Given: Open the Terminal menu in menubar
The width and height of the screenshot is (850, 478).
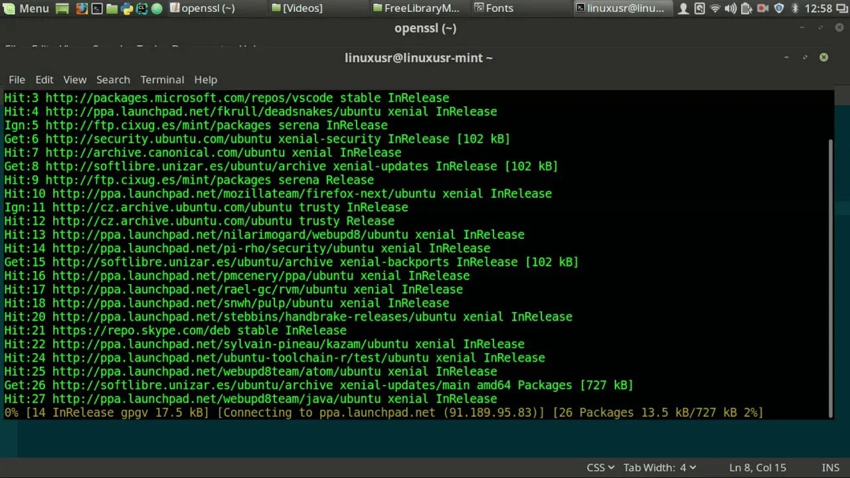Looking at the screenshot, I should 162,79.
